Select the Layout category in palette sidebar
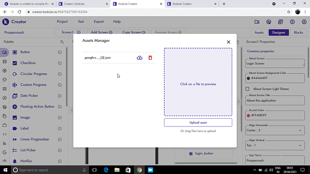 (4, 62)
